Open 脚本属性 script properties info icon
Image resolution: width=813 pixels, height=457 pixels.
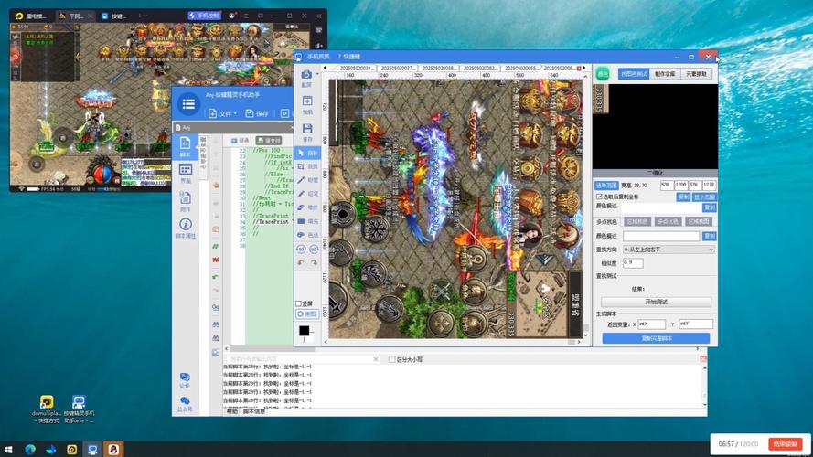[185, 226]
